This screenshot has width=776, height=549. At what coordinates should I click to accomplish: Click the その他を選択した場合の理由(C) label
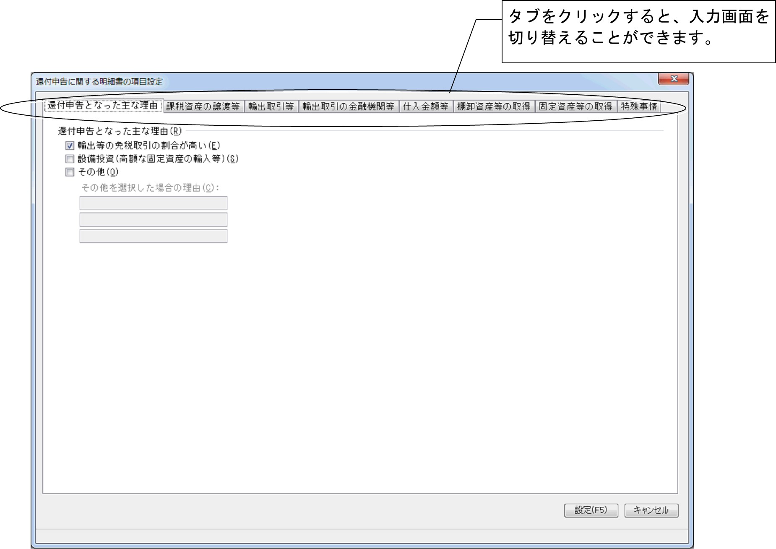150,188
